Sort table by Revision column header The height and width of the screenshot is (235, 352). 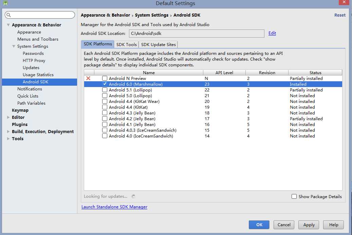tap(267, 72)
